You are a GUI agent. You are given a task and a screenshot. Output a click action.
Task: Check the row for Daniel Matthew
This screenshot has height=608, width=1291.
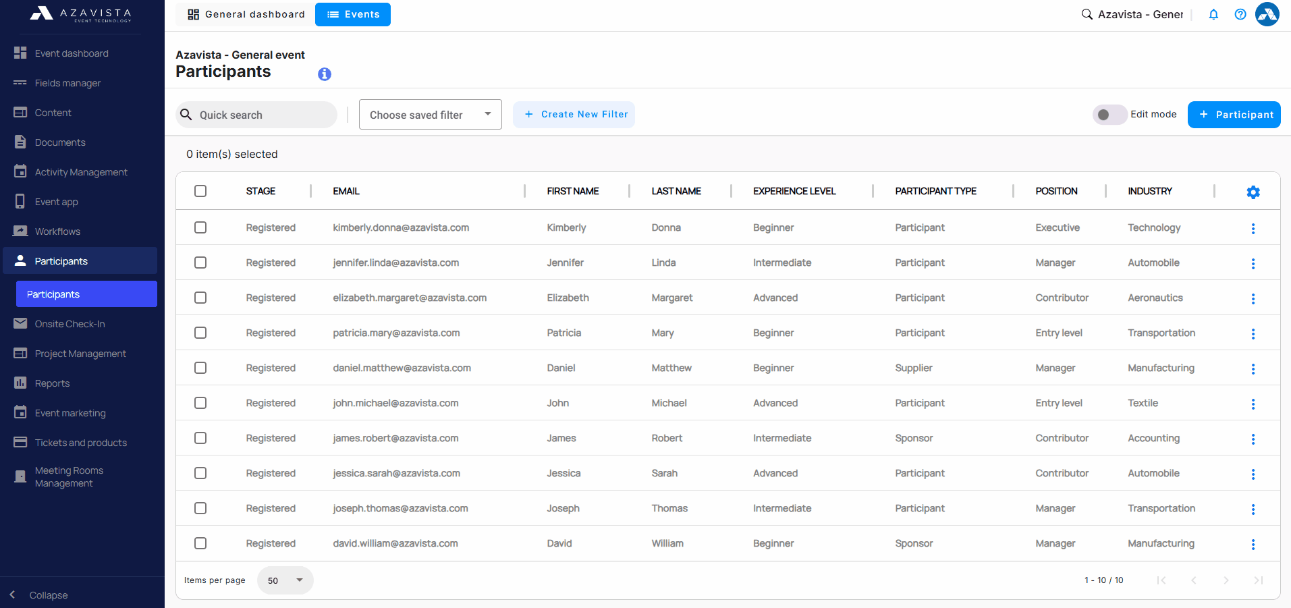point(200,368)
